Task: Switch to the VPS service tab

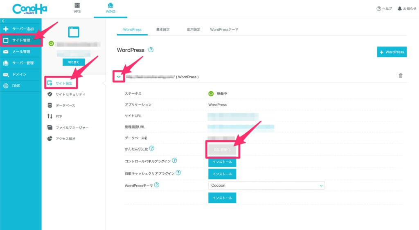Action: (77, 8)
